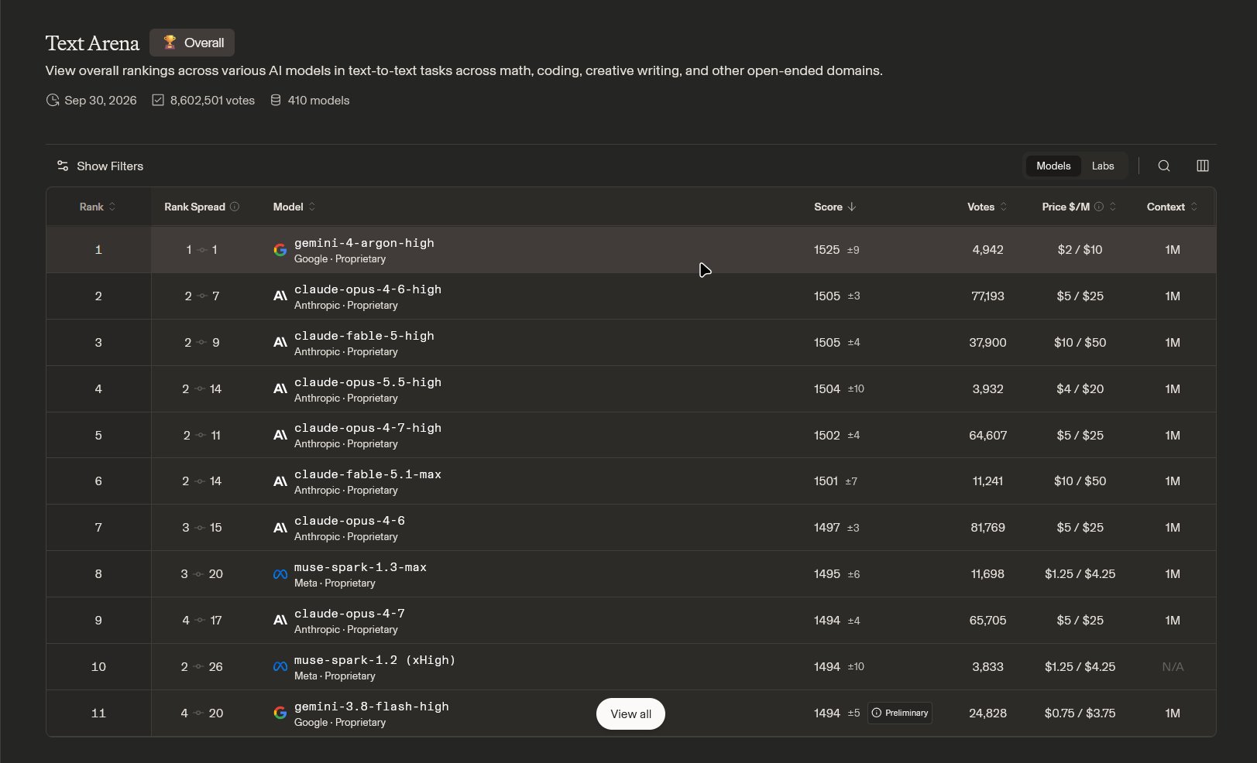1257x763 pixels.
Task: Sort by Votes column header
Action: [x=987, y=207]
